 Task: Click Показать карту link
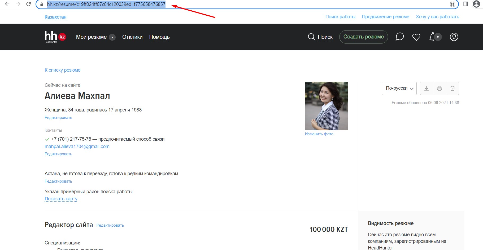[x=61, y=199]
